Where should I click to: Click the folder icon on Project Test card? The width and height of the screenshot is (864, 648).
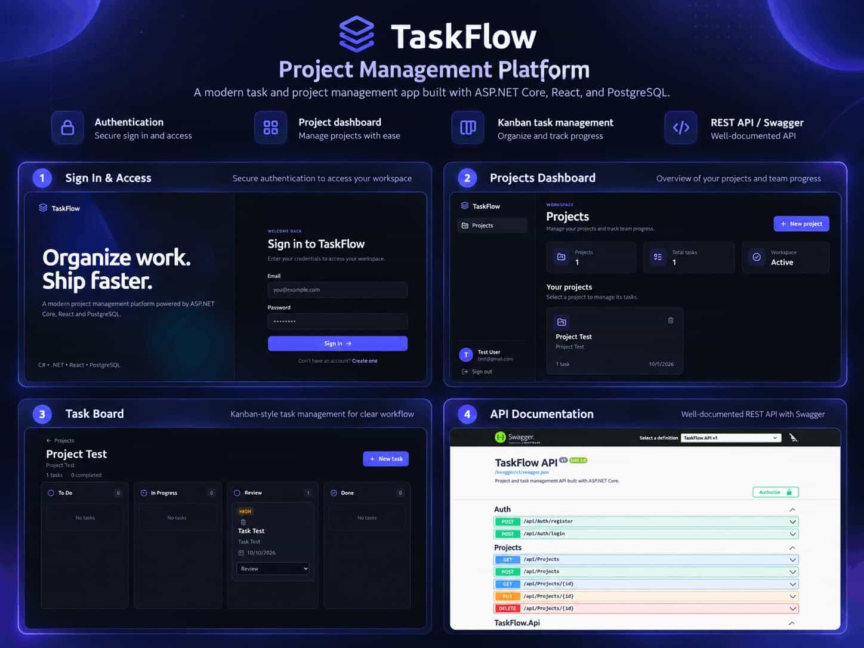pyautogui.click(x=561, y=322)
